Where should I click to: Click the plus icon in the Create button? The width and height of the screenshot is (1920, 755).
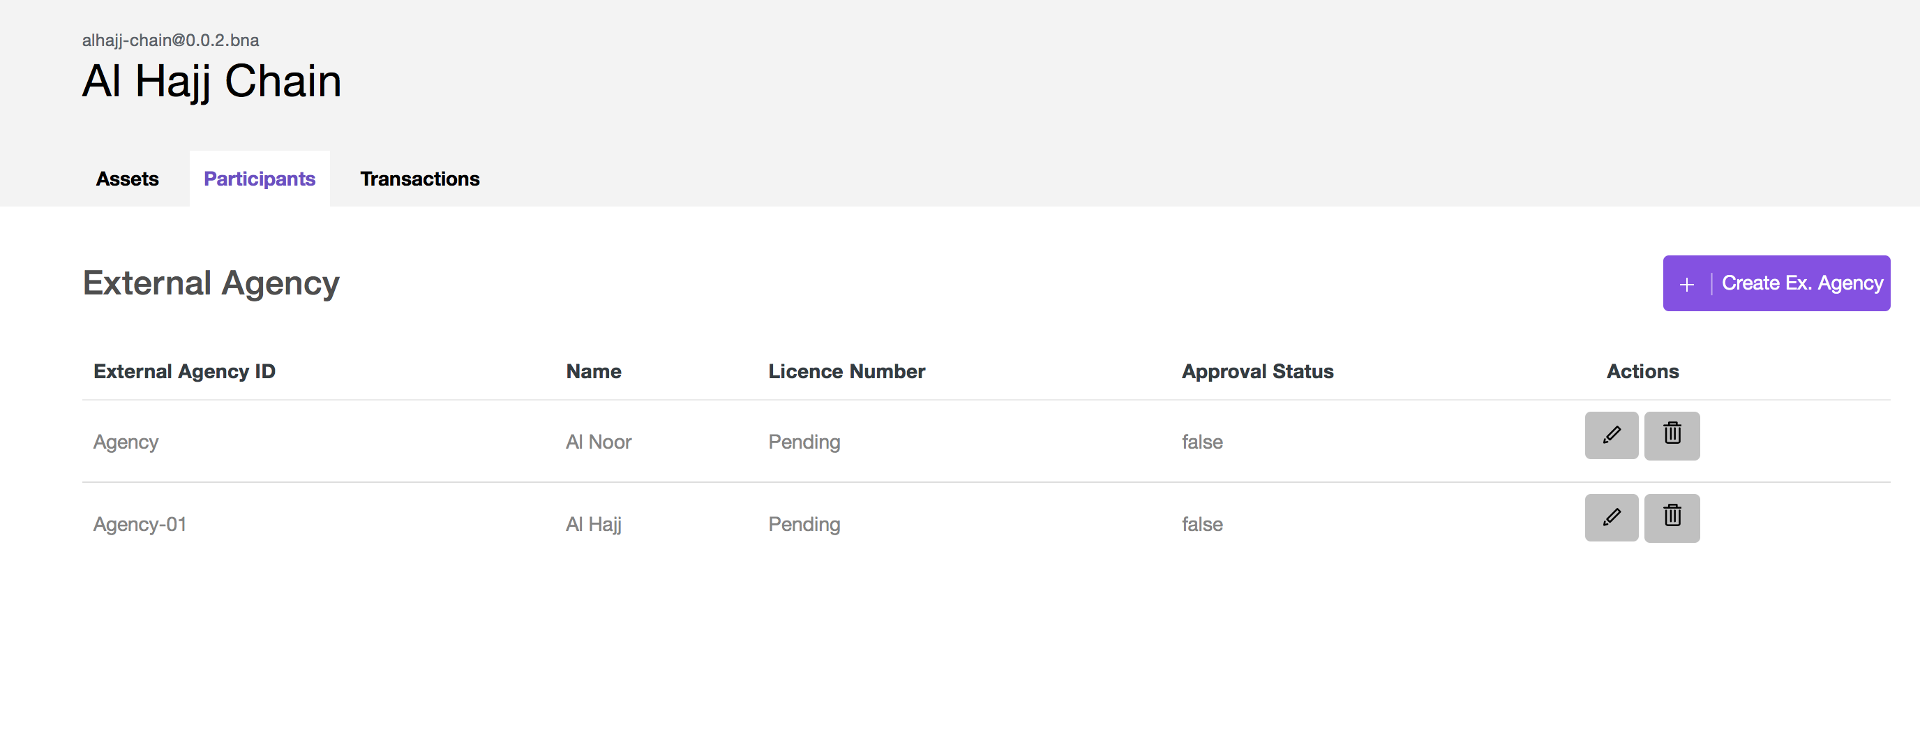click(x=1686, y=284)
